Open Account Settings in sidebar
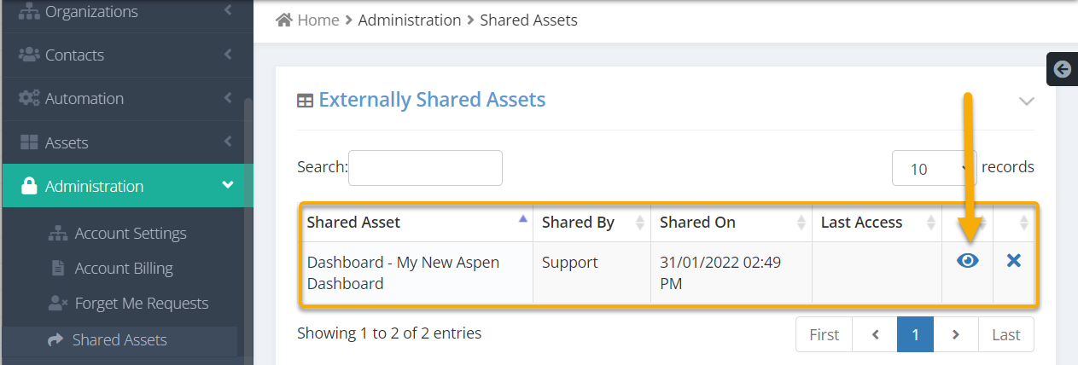 [x=131, y=233]
